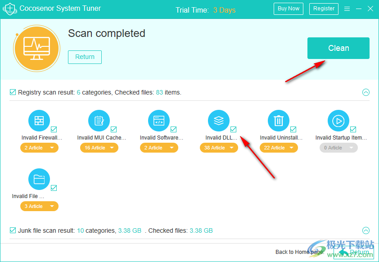Open the hamburger menu in title bar
The image size is (379, 262).
pos(347,9)
